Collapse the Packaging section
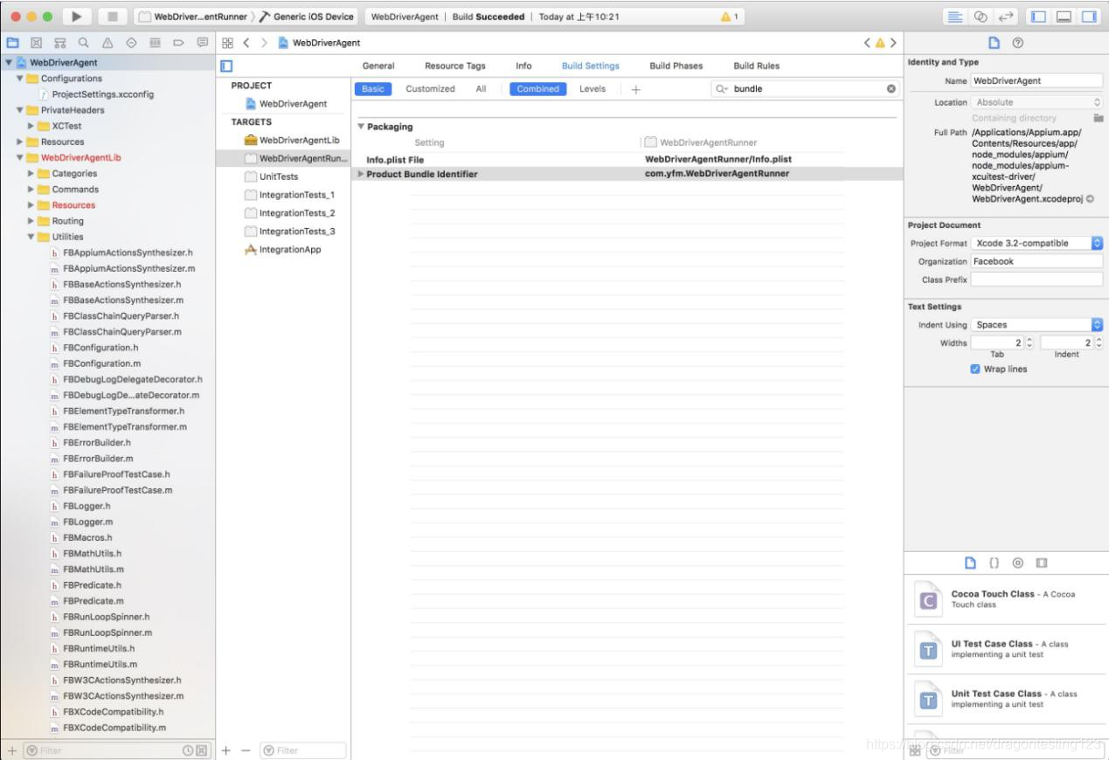The height and width of the screenshot is (760, 1109). (361, 127)
